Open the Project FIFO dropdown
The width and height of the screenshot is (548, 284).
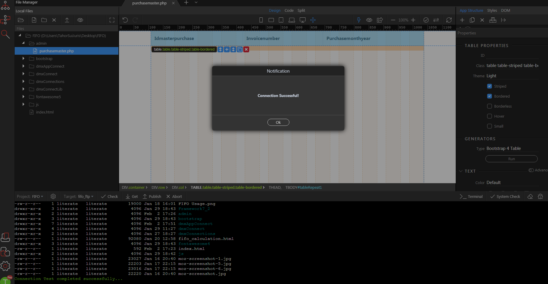coord(30,196)
